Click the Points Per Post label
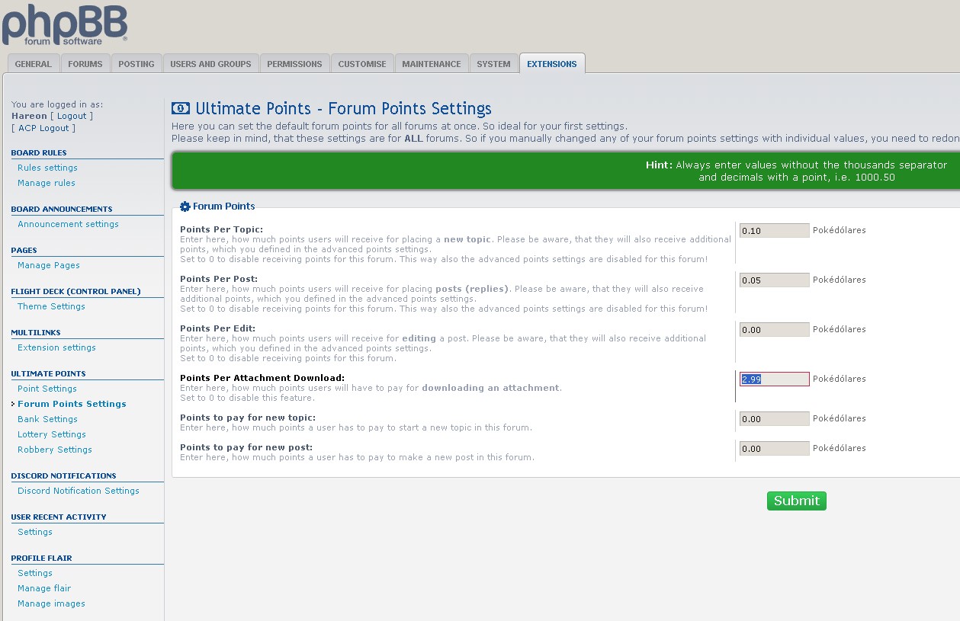Image resolution: width=960 pixels, height=621 pixels. click(219, 279)
